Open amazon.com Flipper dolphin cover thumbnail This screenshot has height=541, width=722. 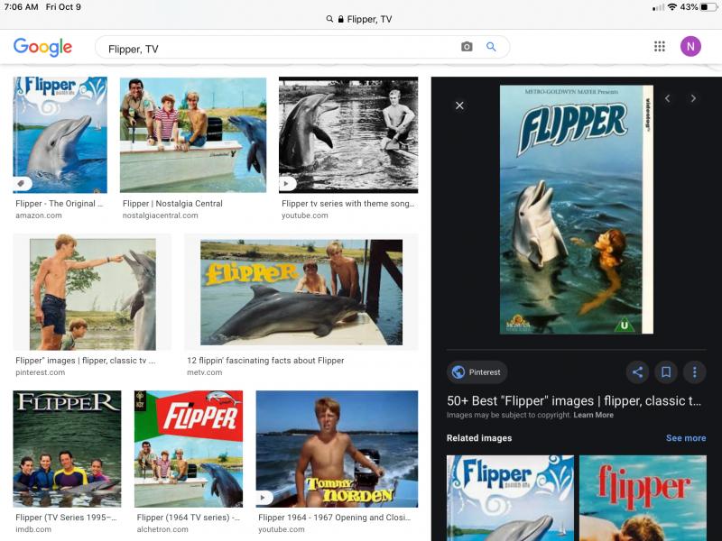(x=60, y=134)
